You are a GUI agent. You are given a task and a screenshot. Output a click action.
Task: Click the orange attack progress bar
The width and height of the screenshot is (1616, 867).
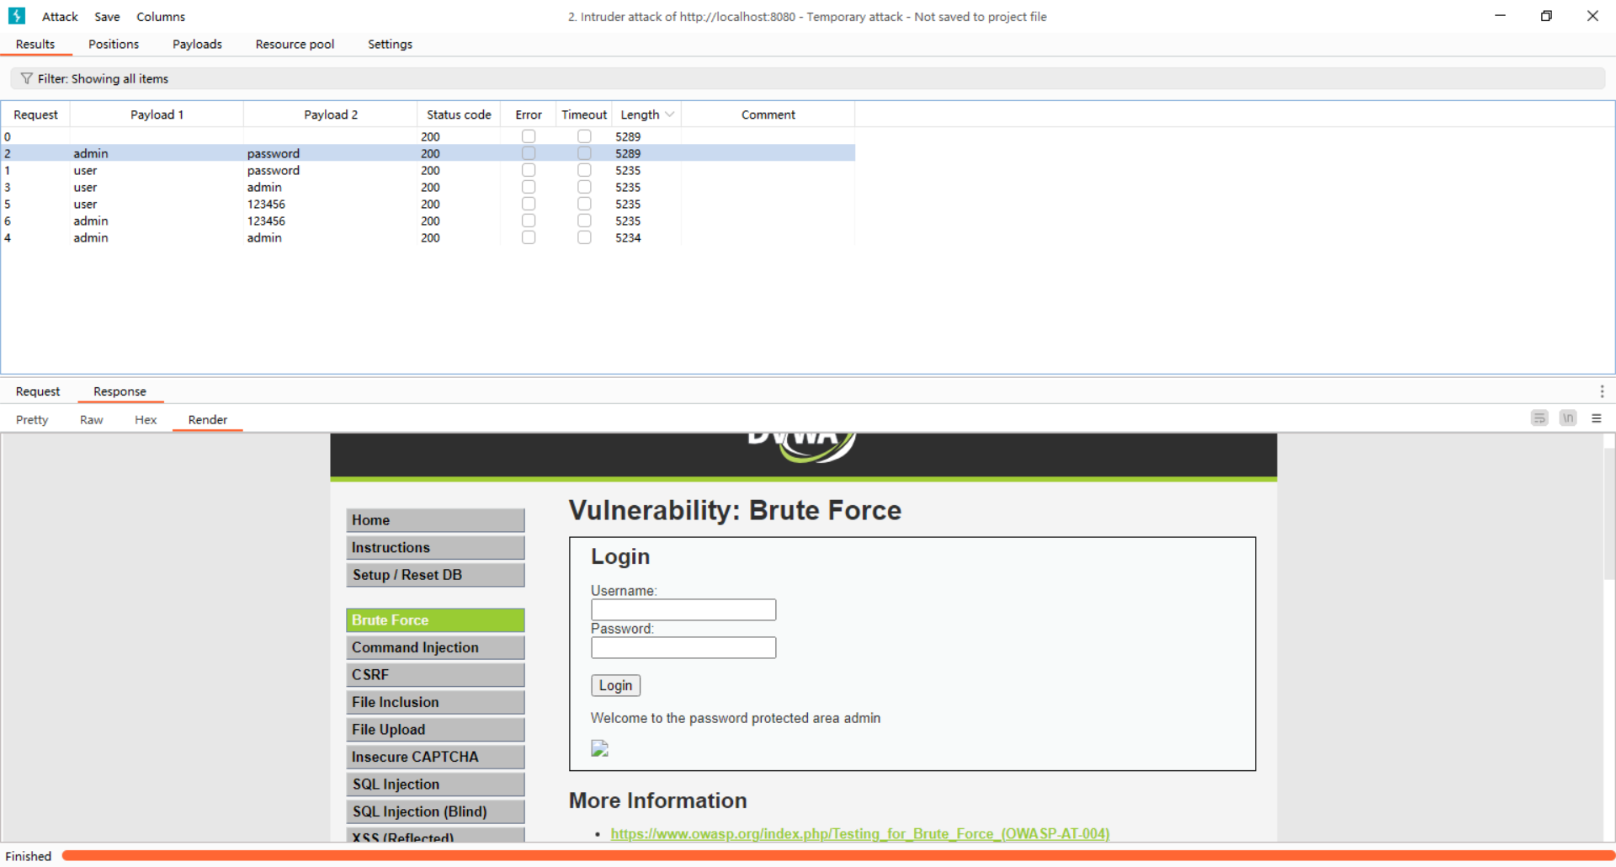[837, 856]
